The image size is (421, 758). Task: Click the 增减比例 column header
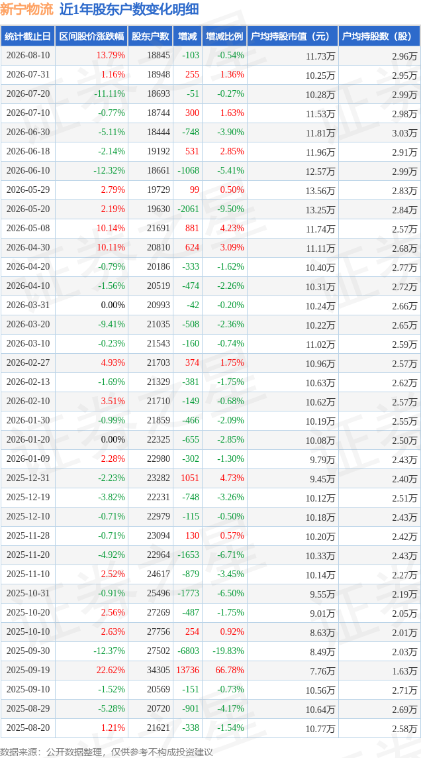(224, 36)
